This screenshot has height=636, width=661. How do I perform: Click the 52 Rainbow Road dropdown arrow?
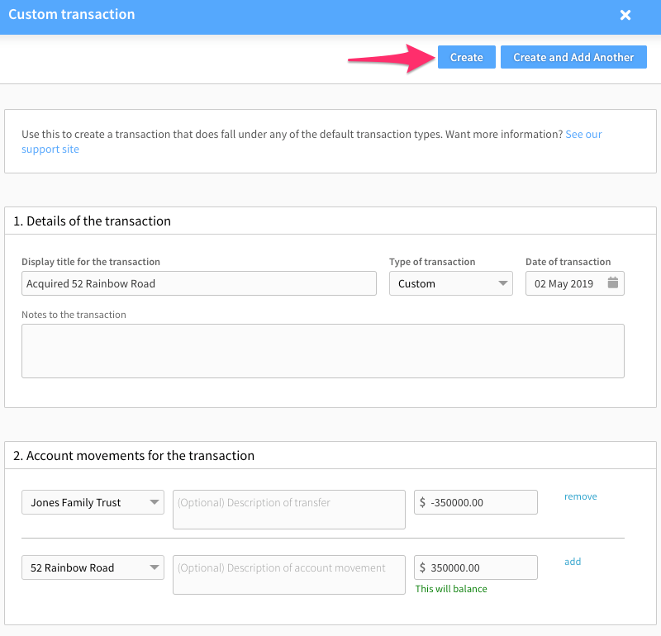tap(155, 567)
